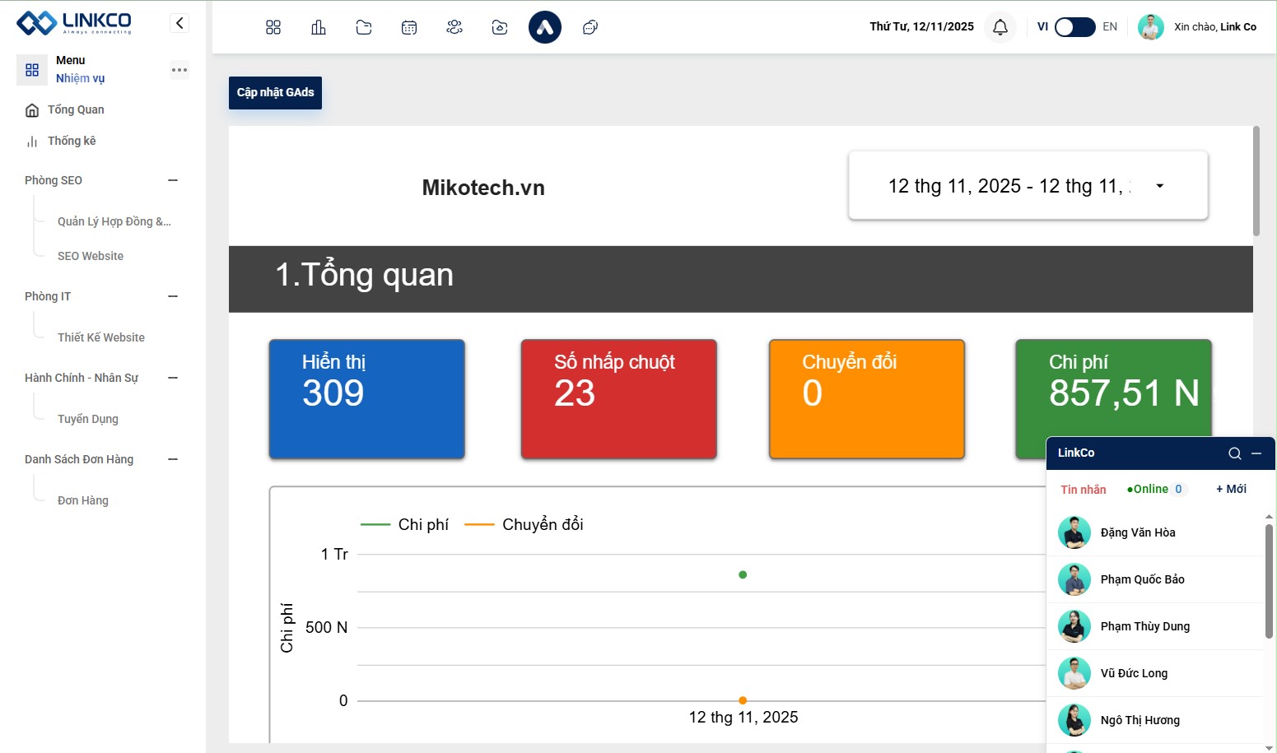Open the cloud folder toolbar icon
Screen dimensions: 1277x753
click(x=500, y=28)
